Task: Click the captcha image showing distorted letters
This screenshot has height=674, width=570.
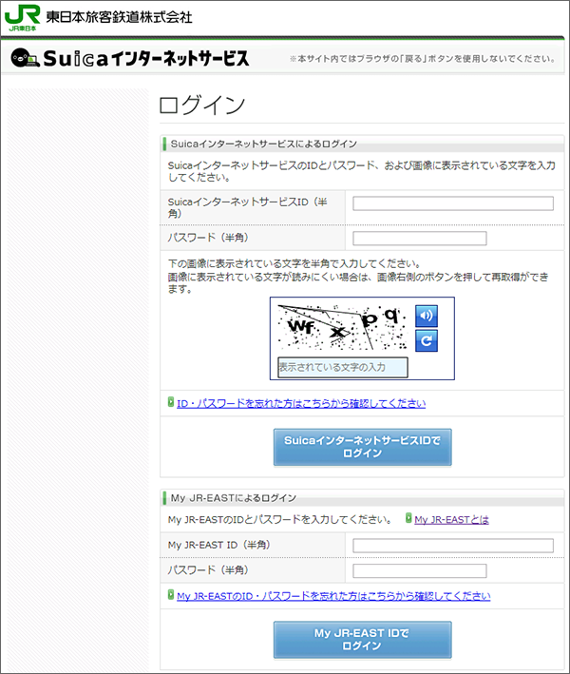Action: [342, 327]
